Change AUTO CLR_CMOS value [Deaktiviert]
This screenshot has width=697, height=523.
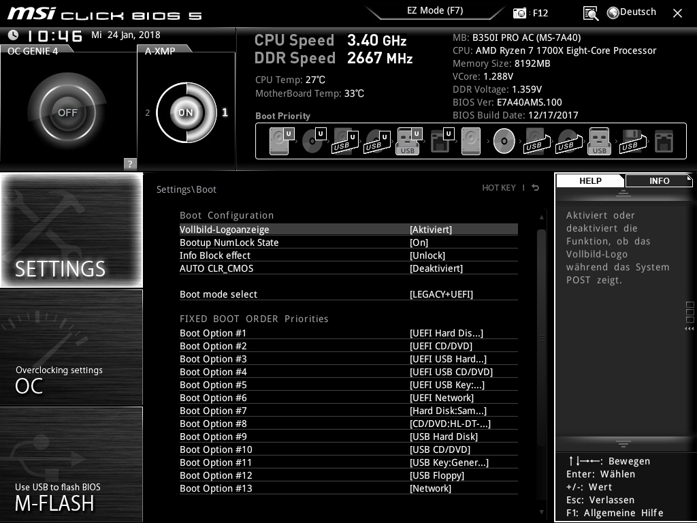point(436,268)
